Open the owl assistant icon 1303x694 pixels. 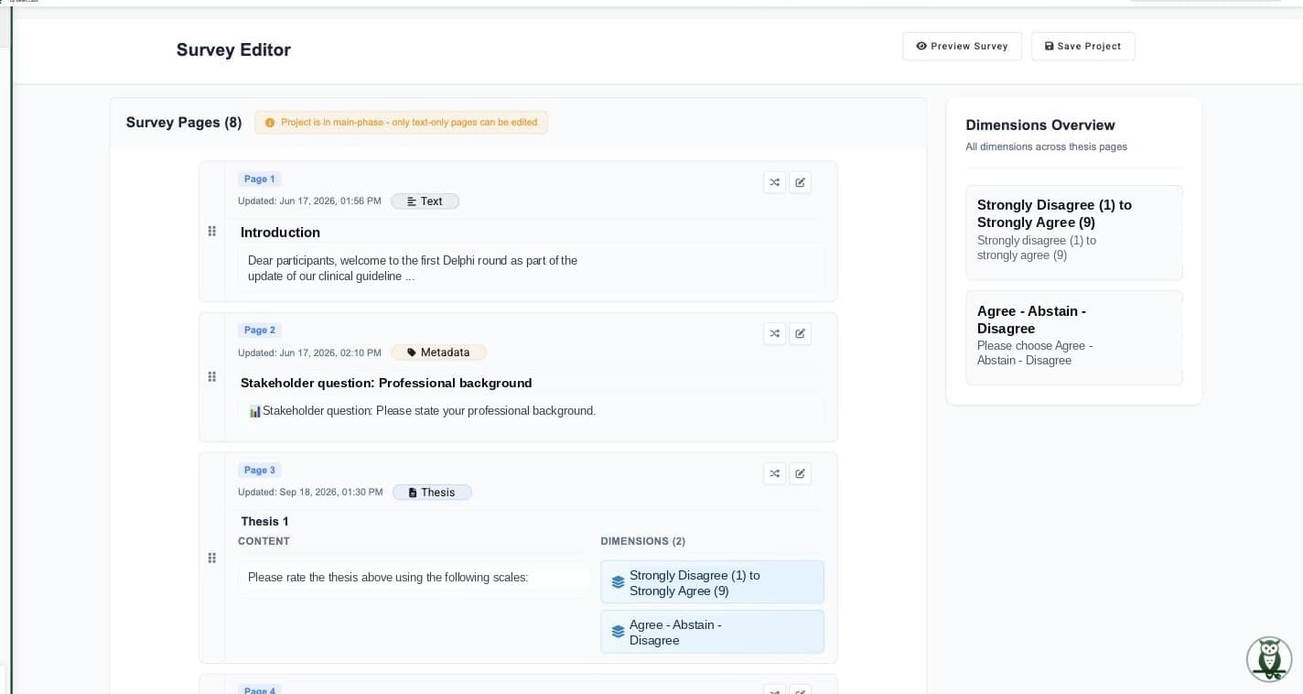(x=1269, y=658)
